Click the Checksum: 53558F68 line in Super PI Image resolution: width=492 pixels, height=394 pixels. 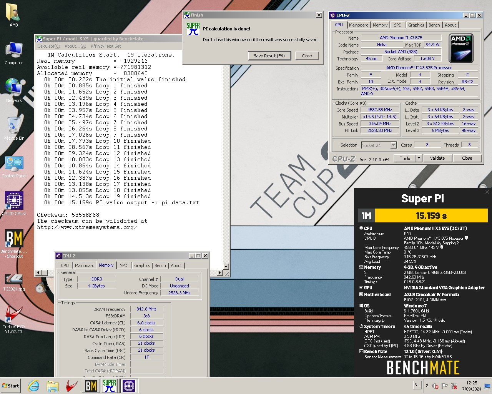pyautogui.click(x=68, y=215)
